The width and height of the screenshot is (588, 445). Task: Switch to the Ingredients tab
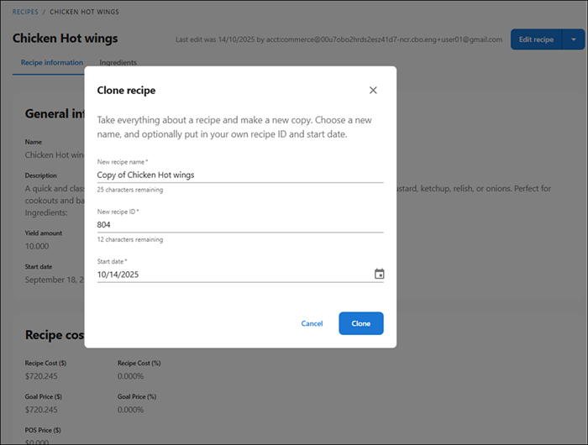point(118,63)
